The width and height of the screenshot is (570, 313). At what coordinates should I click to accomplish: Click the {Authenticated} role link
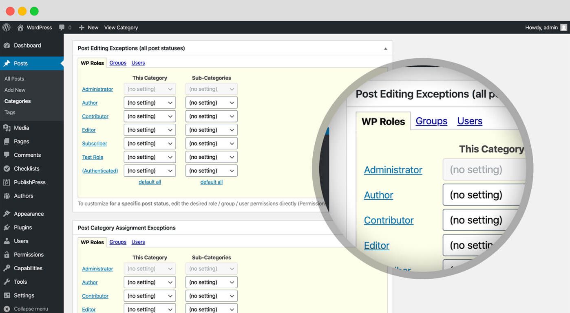pyautogui.click(x=100, y=171)
